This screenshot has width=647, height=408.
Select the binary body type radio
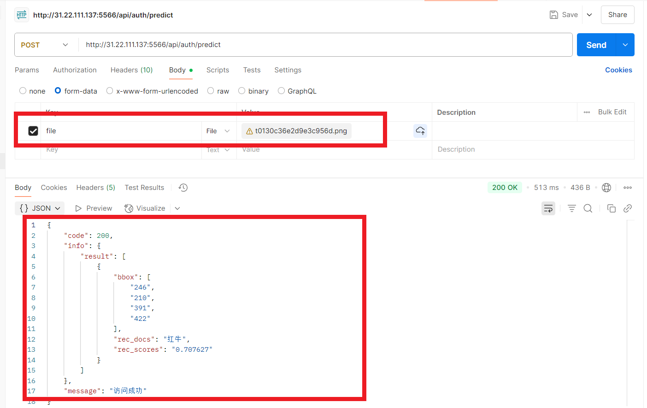click(241, 91)
